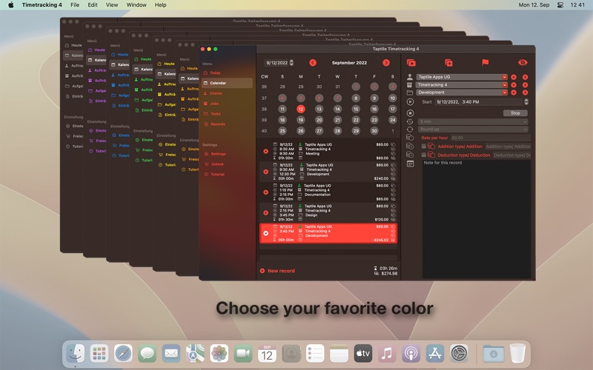Click the Rate per hour field
The image size is (593, 370).
point(491,138)
